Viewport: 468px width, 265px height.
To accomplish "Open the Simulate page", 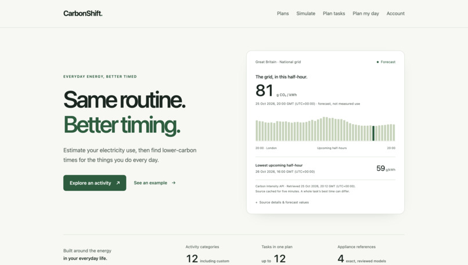I will coord(305,13).
